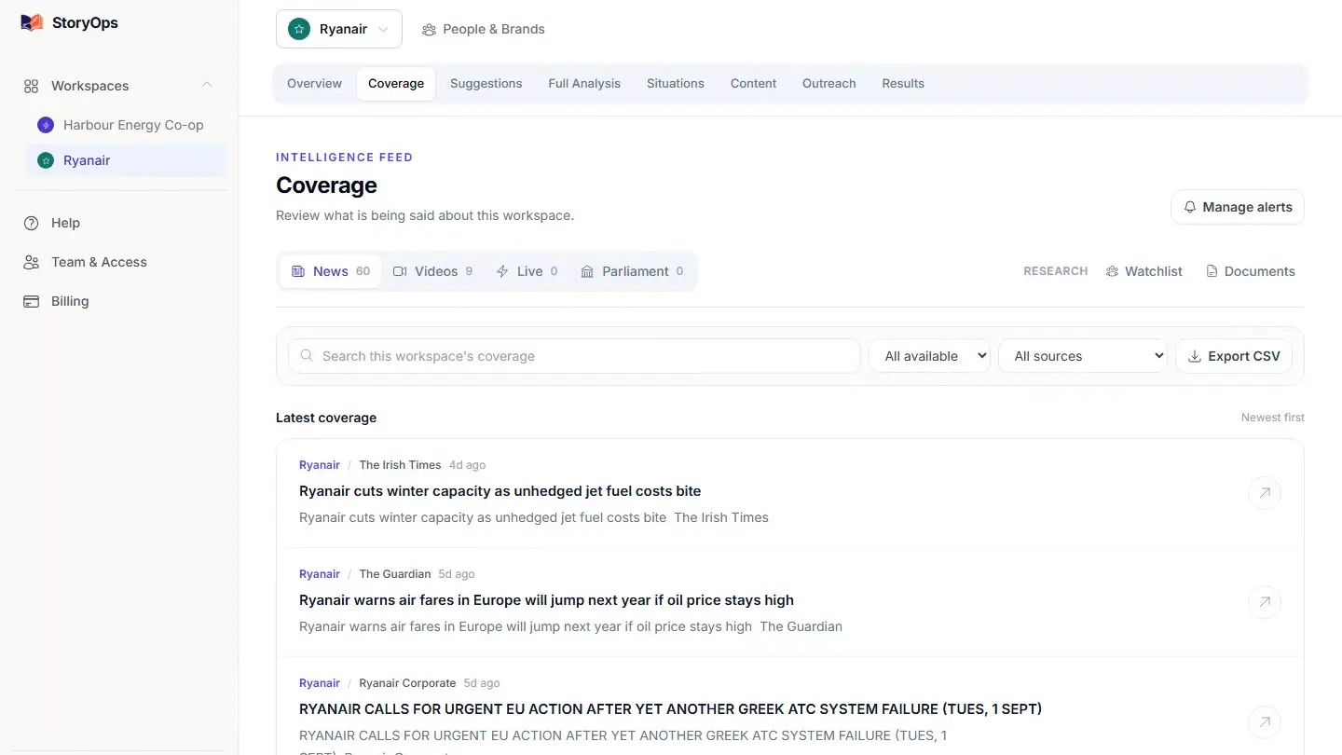
Task: Select Ryanair workspace in sidebar
Action: coord(126,160)
